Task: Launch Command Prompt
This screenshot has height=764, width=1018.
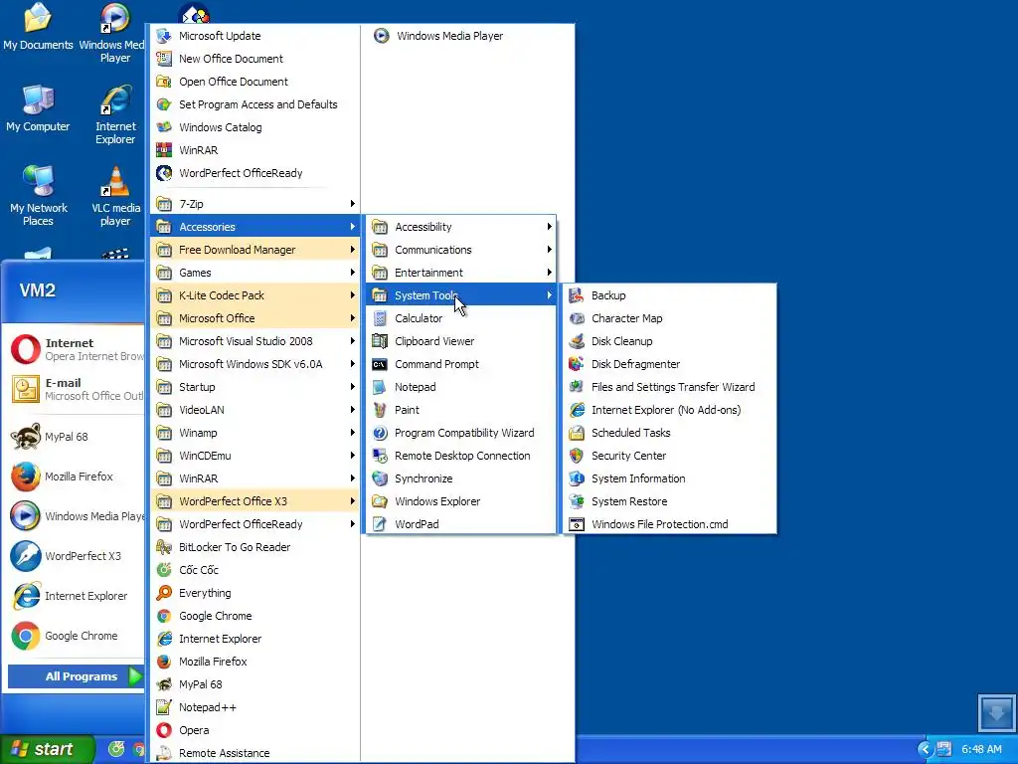Action: click(x=461, y=364)
